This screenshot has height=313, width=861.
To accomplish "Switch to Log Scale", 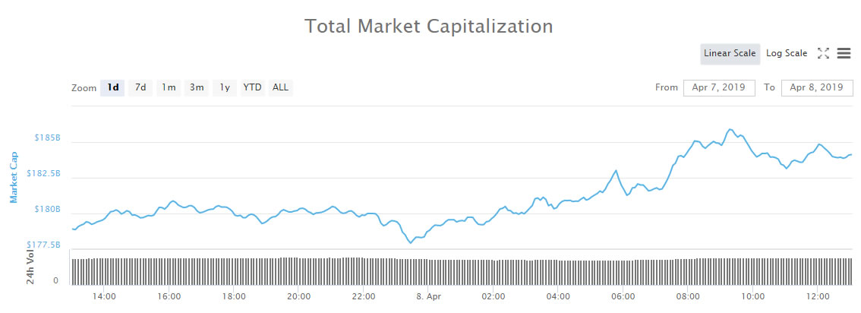I will pos(787,53).
